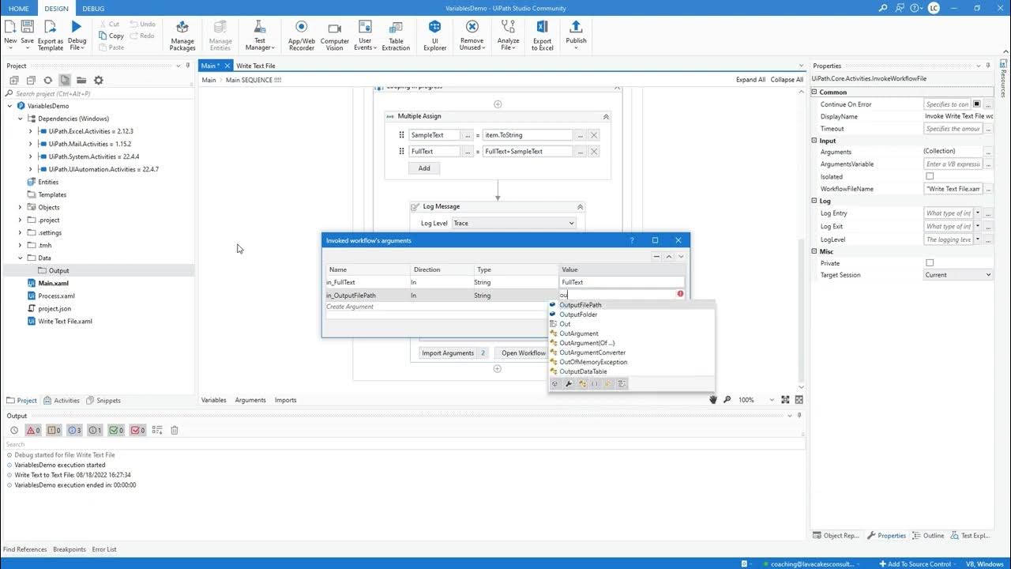The height and width of the screenshot is (569, 1011).
Task: Clear the Output panel with trash icon
Action: (x=175, y=430)
